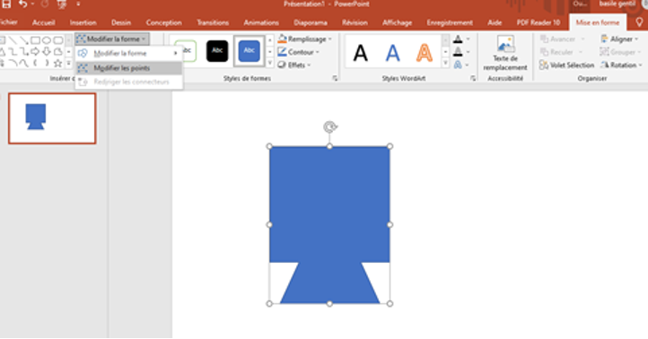The image size is (648, 339).
Task: Switch to the Dessin tab
Action: (121, 22)
